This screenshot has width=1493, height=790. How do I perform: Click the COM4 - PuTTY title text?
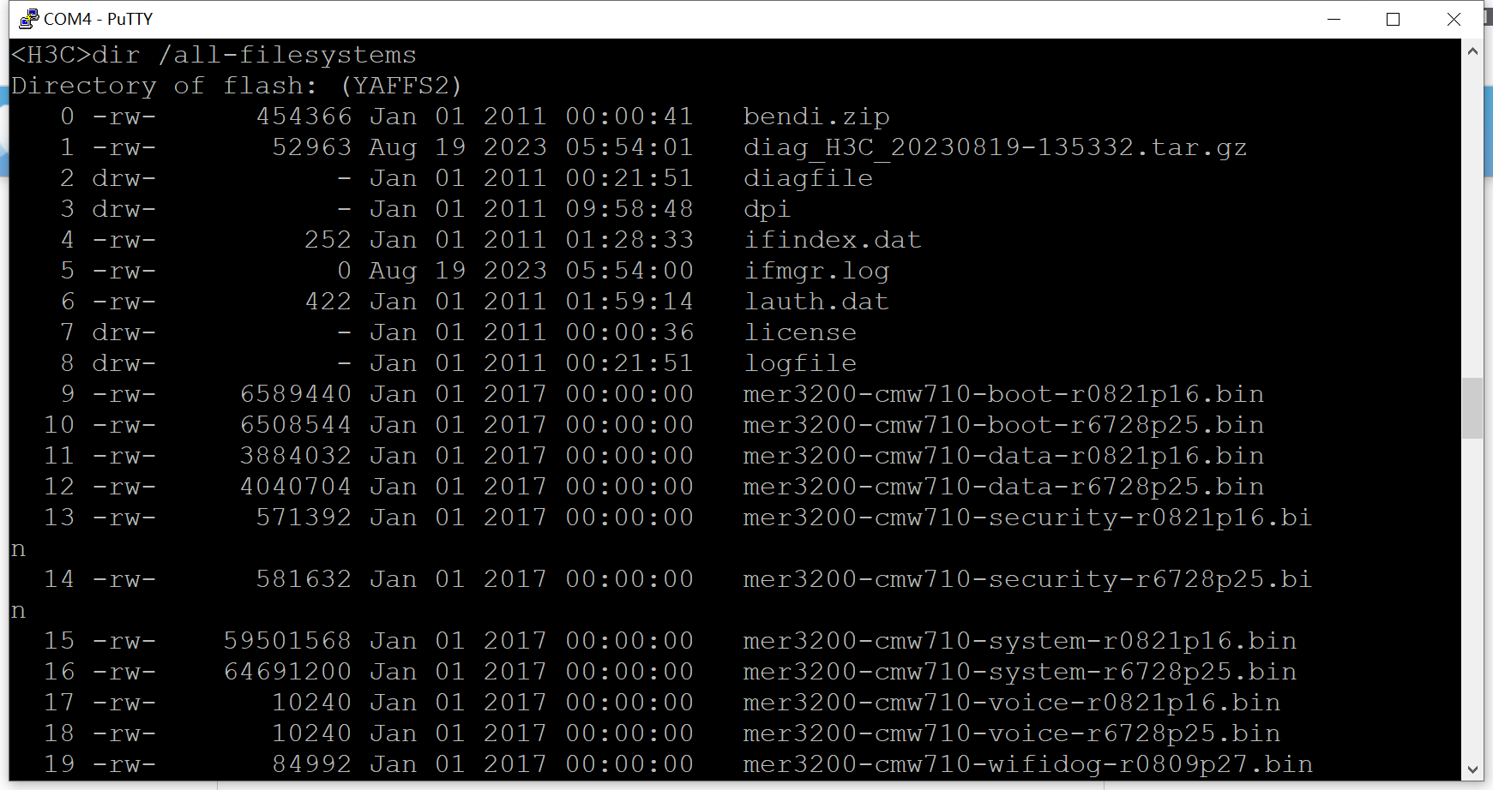pos(98,19)
